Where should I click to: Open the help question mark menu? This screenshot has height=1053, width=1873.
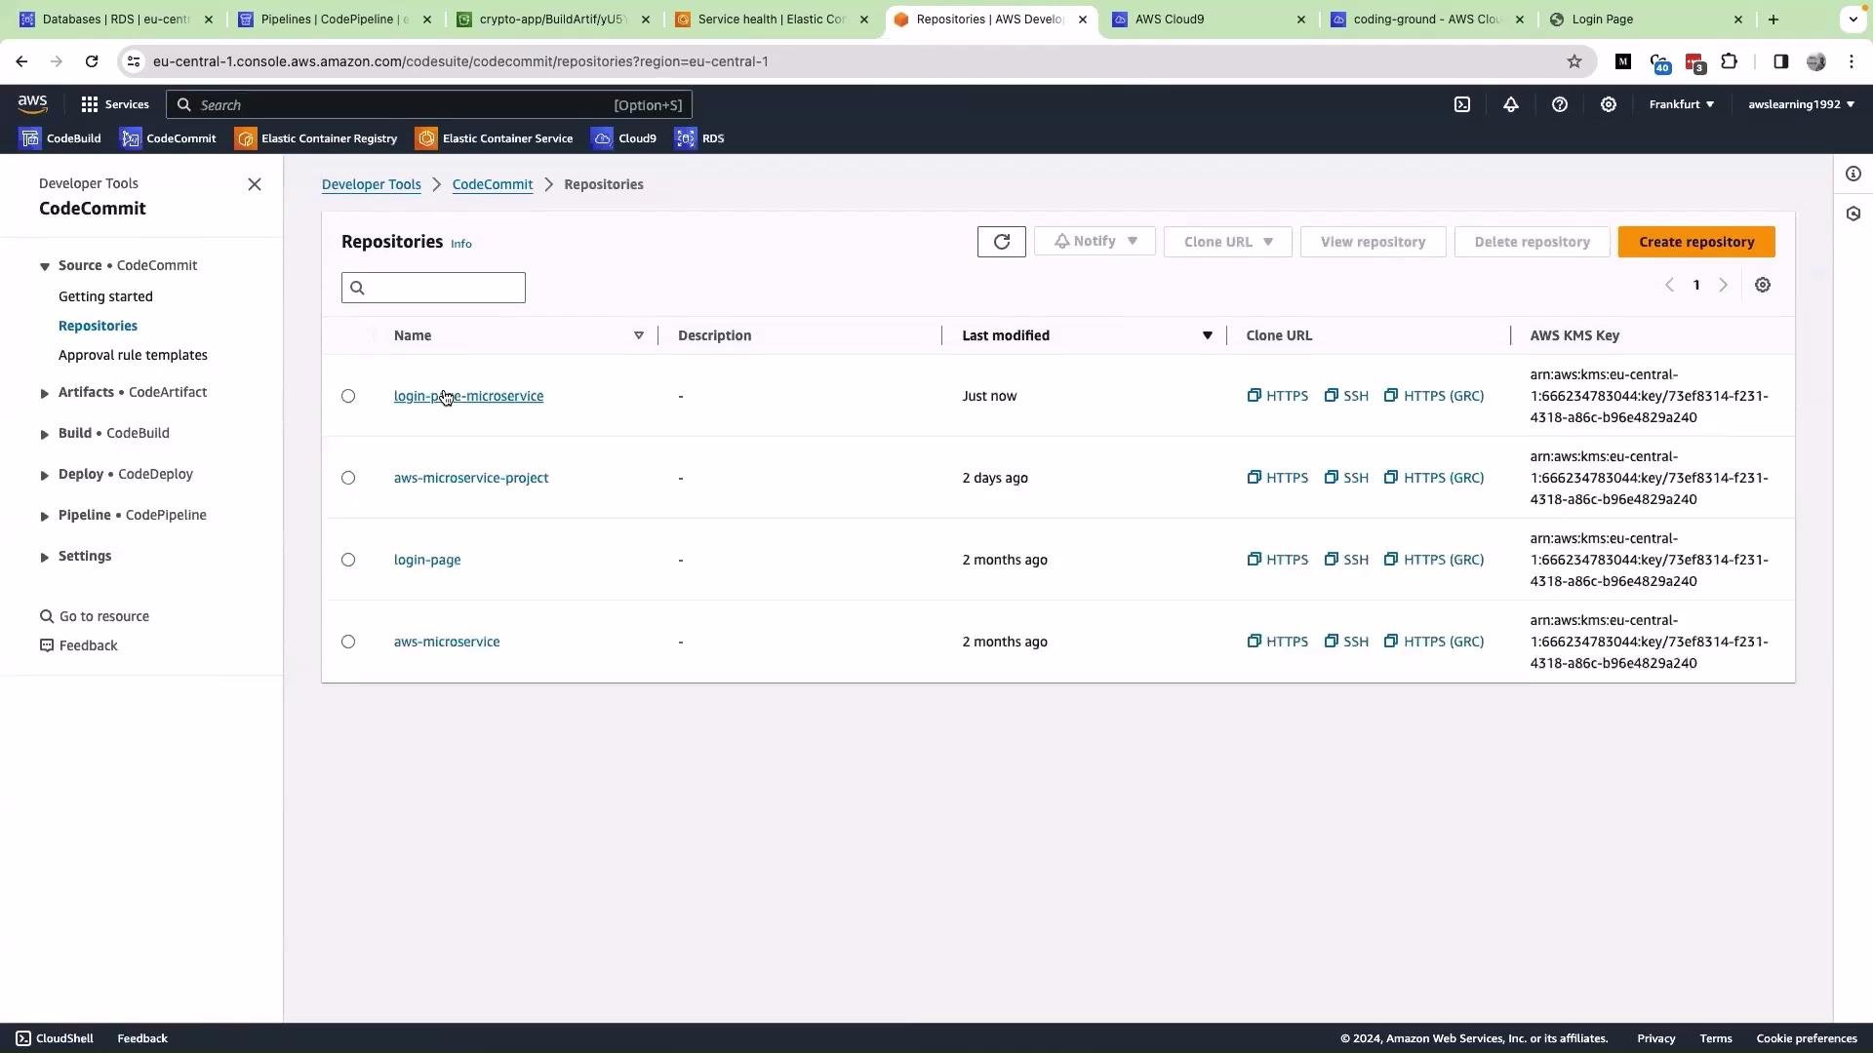[x=1559, y=104]
